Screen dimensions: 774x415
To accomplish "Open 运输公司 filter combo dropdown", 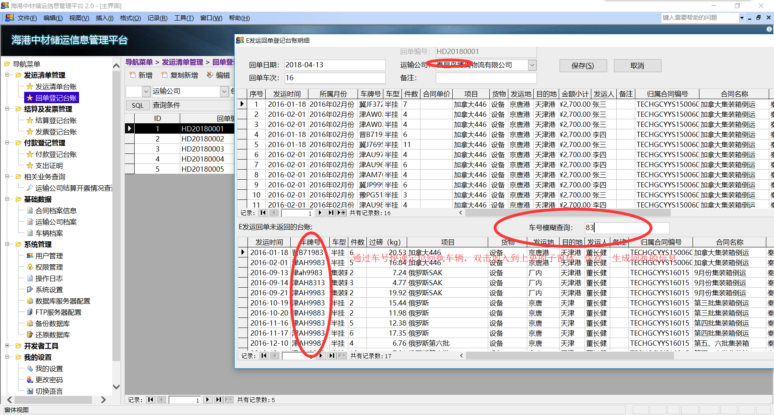I will click(x=225, y=92).
